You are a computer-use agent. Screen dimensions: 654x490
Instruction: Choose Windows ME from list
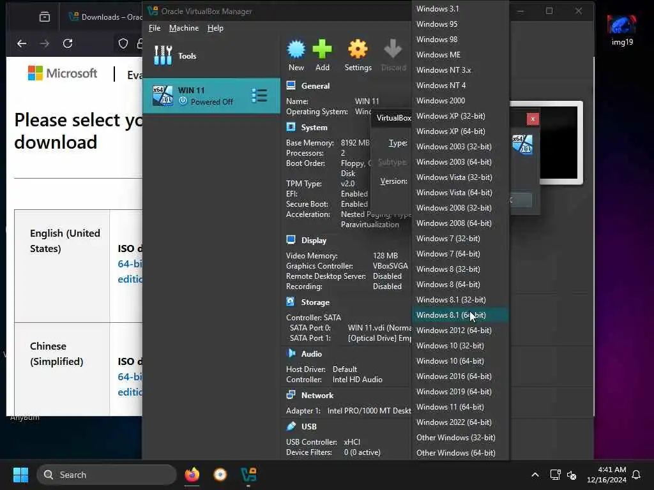click(x=460, y=55)
